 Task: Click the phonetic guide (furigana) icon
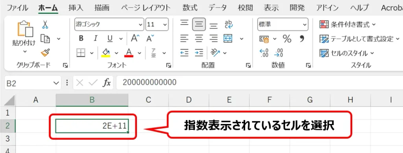point(153,53)
